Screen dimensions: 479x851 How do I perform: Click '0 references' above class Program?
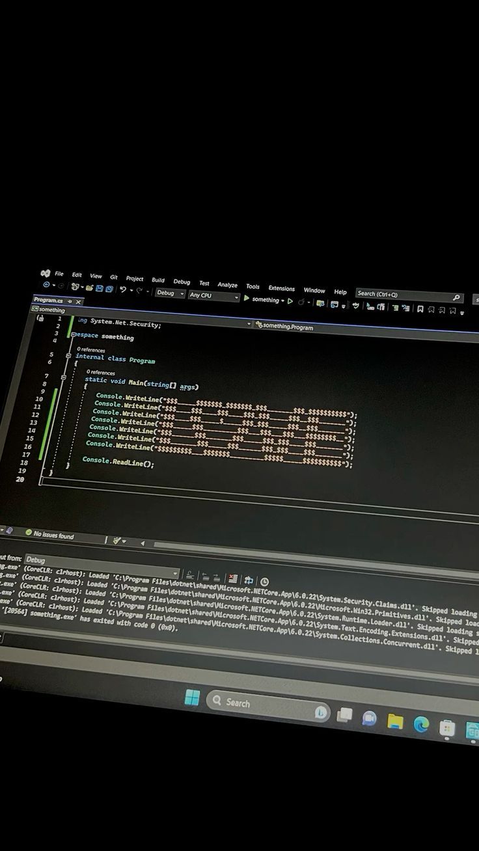[91, 350]
